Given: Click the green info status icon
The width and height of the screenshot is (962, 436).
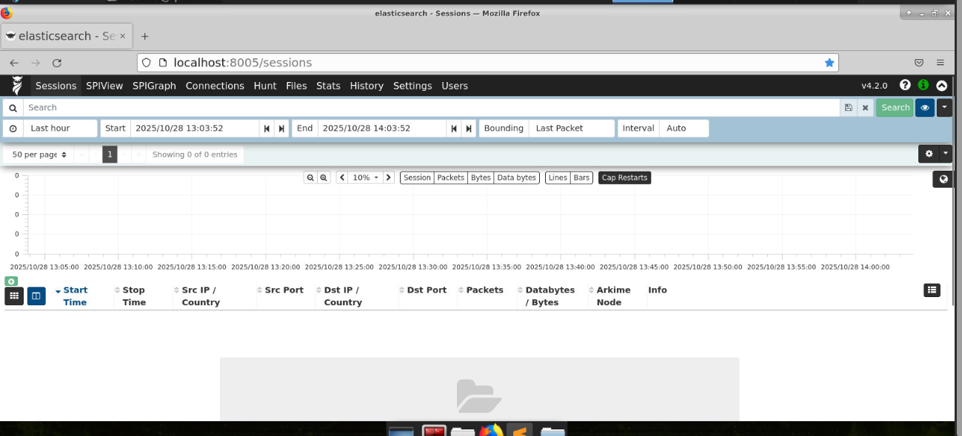Looking at the screenshot, I should [x=923, y=86].
